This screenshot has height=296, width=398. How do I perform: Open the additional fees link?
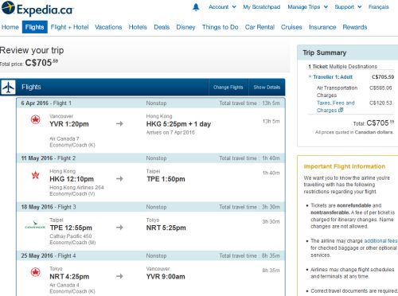[380, 241]
